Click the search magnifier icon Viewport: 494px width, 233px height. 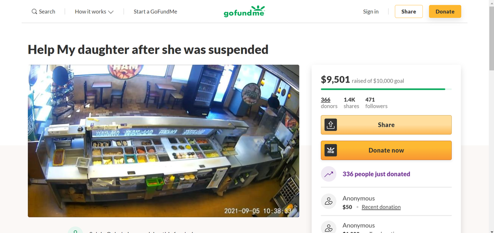click(x=34, y=12)
